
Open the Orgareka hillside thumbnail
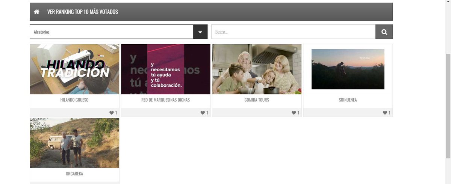[74, 143]
